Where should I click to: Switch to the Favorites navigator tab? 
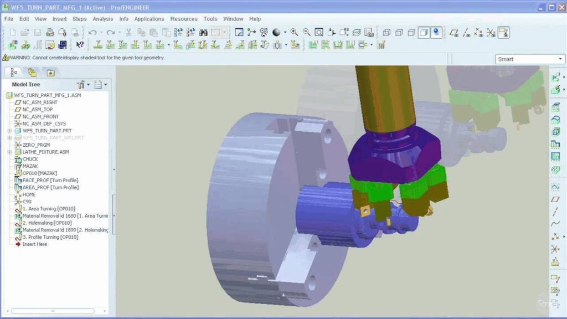[x=50, y=73]
